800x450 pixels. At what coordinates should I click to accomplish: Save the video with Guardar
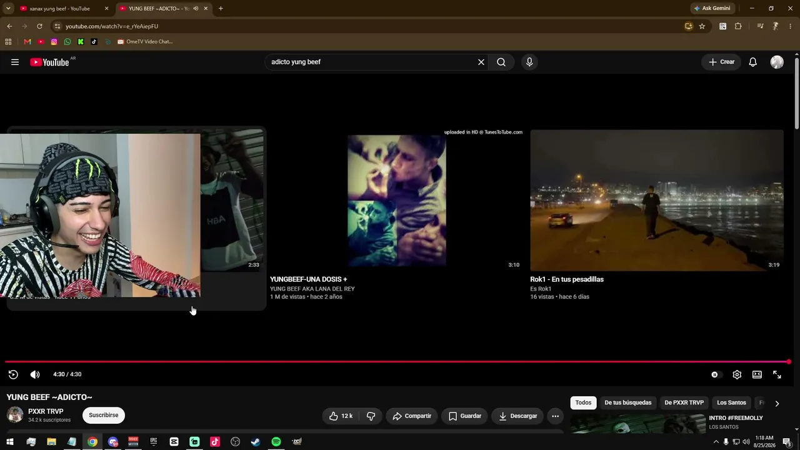465,416
